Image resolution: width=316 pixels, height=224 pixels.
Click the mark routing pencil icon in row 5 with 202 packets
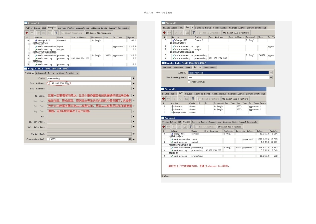click(x=172, y=156)
